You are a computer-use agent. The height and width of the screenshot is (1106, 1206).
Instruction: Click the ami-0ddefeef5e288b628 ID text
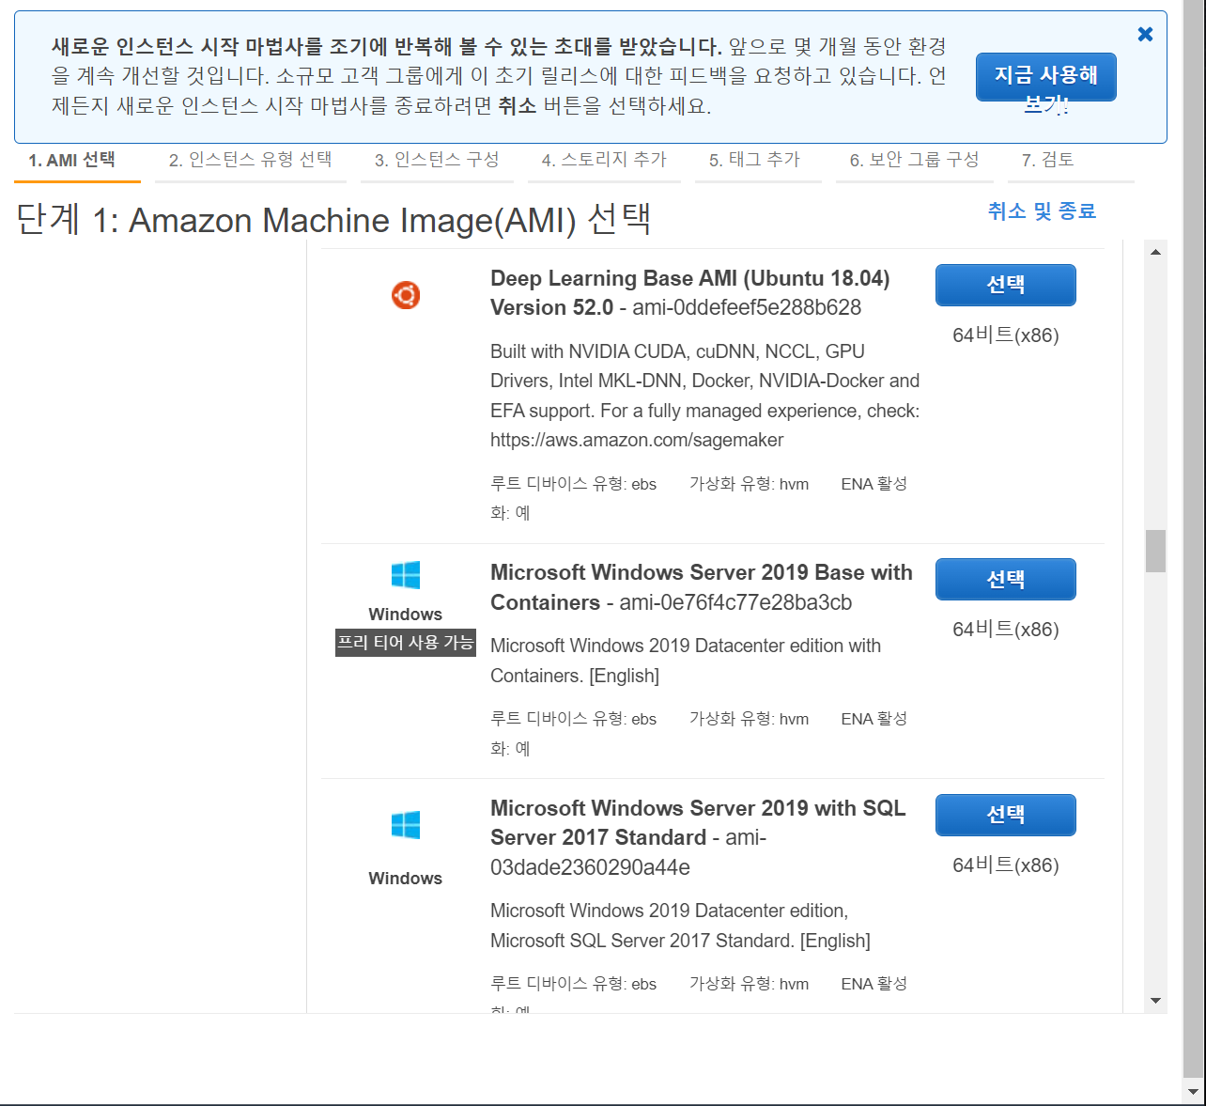747,308
